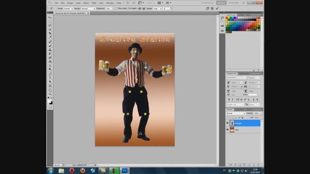Hide the Fon layer with its eye icon
The height and width of the screenshot is (174, 310).
coord(227,130)
